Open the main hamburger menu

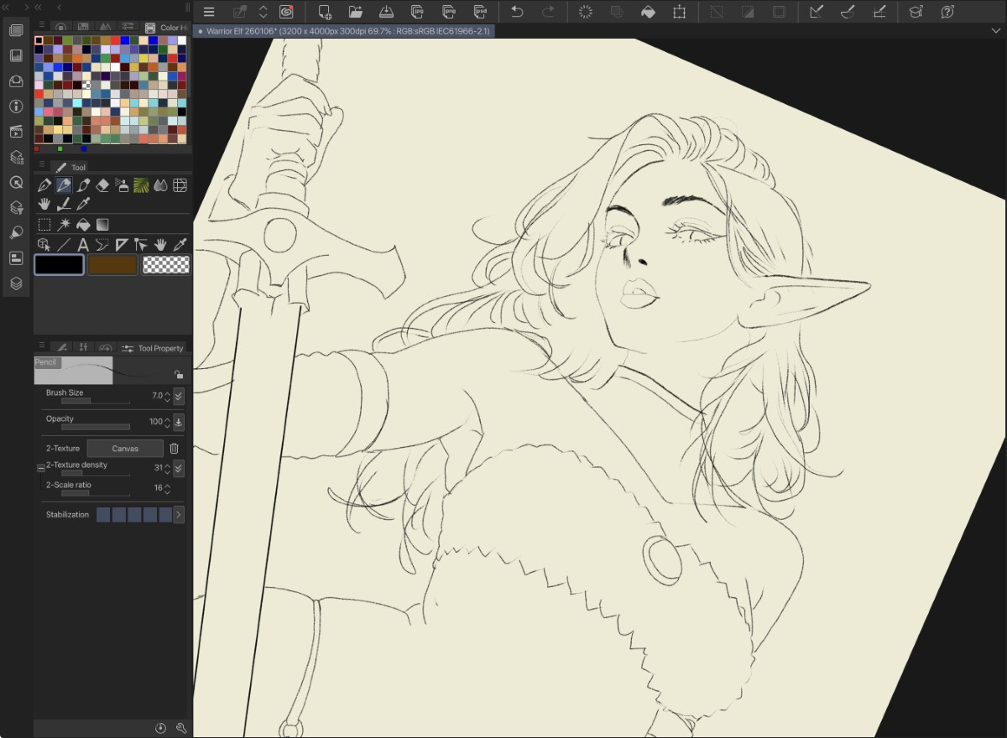[x=209, y=12]
